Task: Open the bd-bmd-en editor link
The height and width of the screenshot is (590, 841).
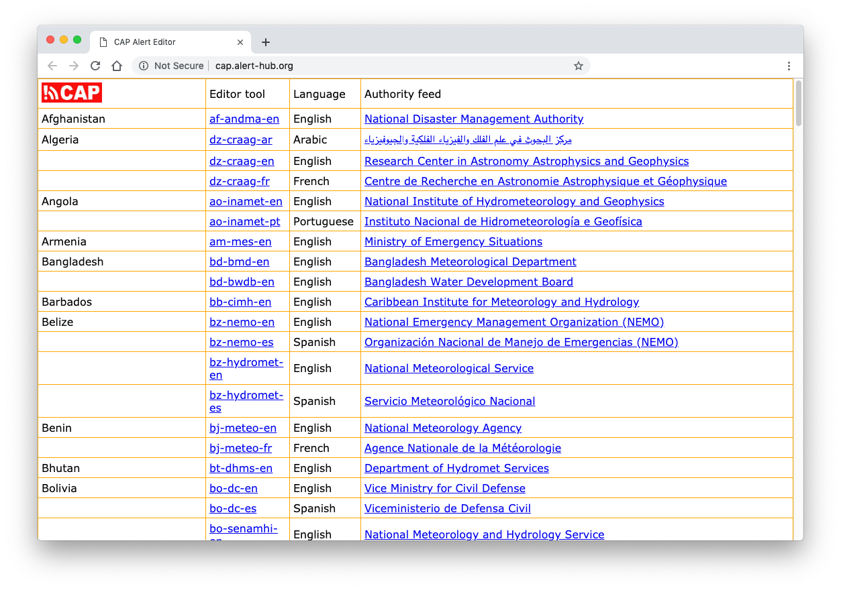Action: [x=239, y=261]
